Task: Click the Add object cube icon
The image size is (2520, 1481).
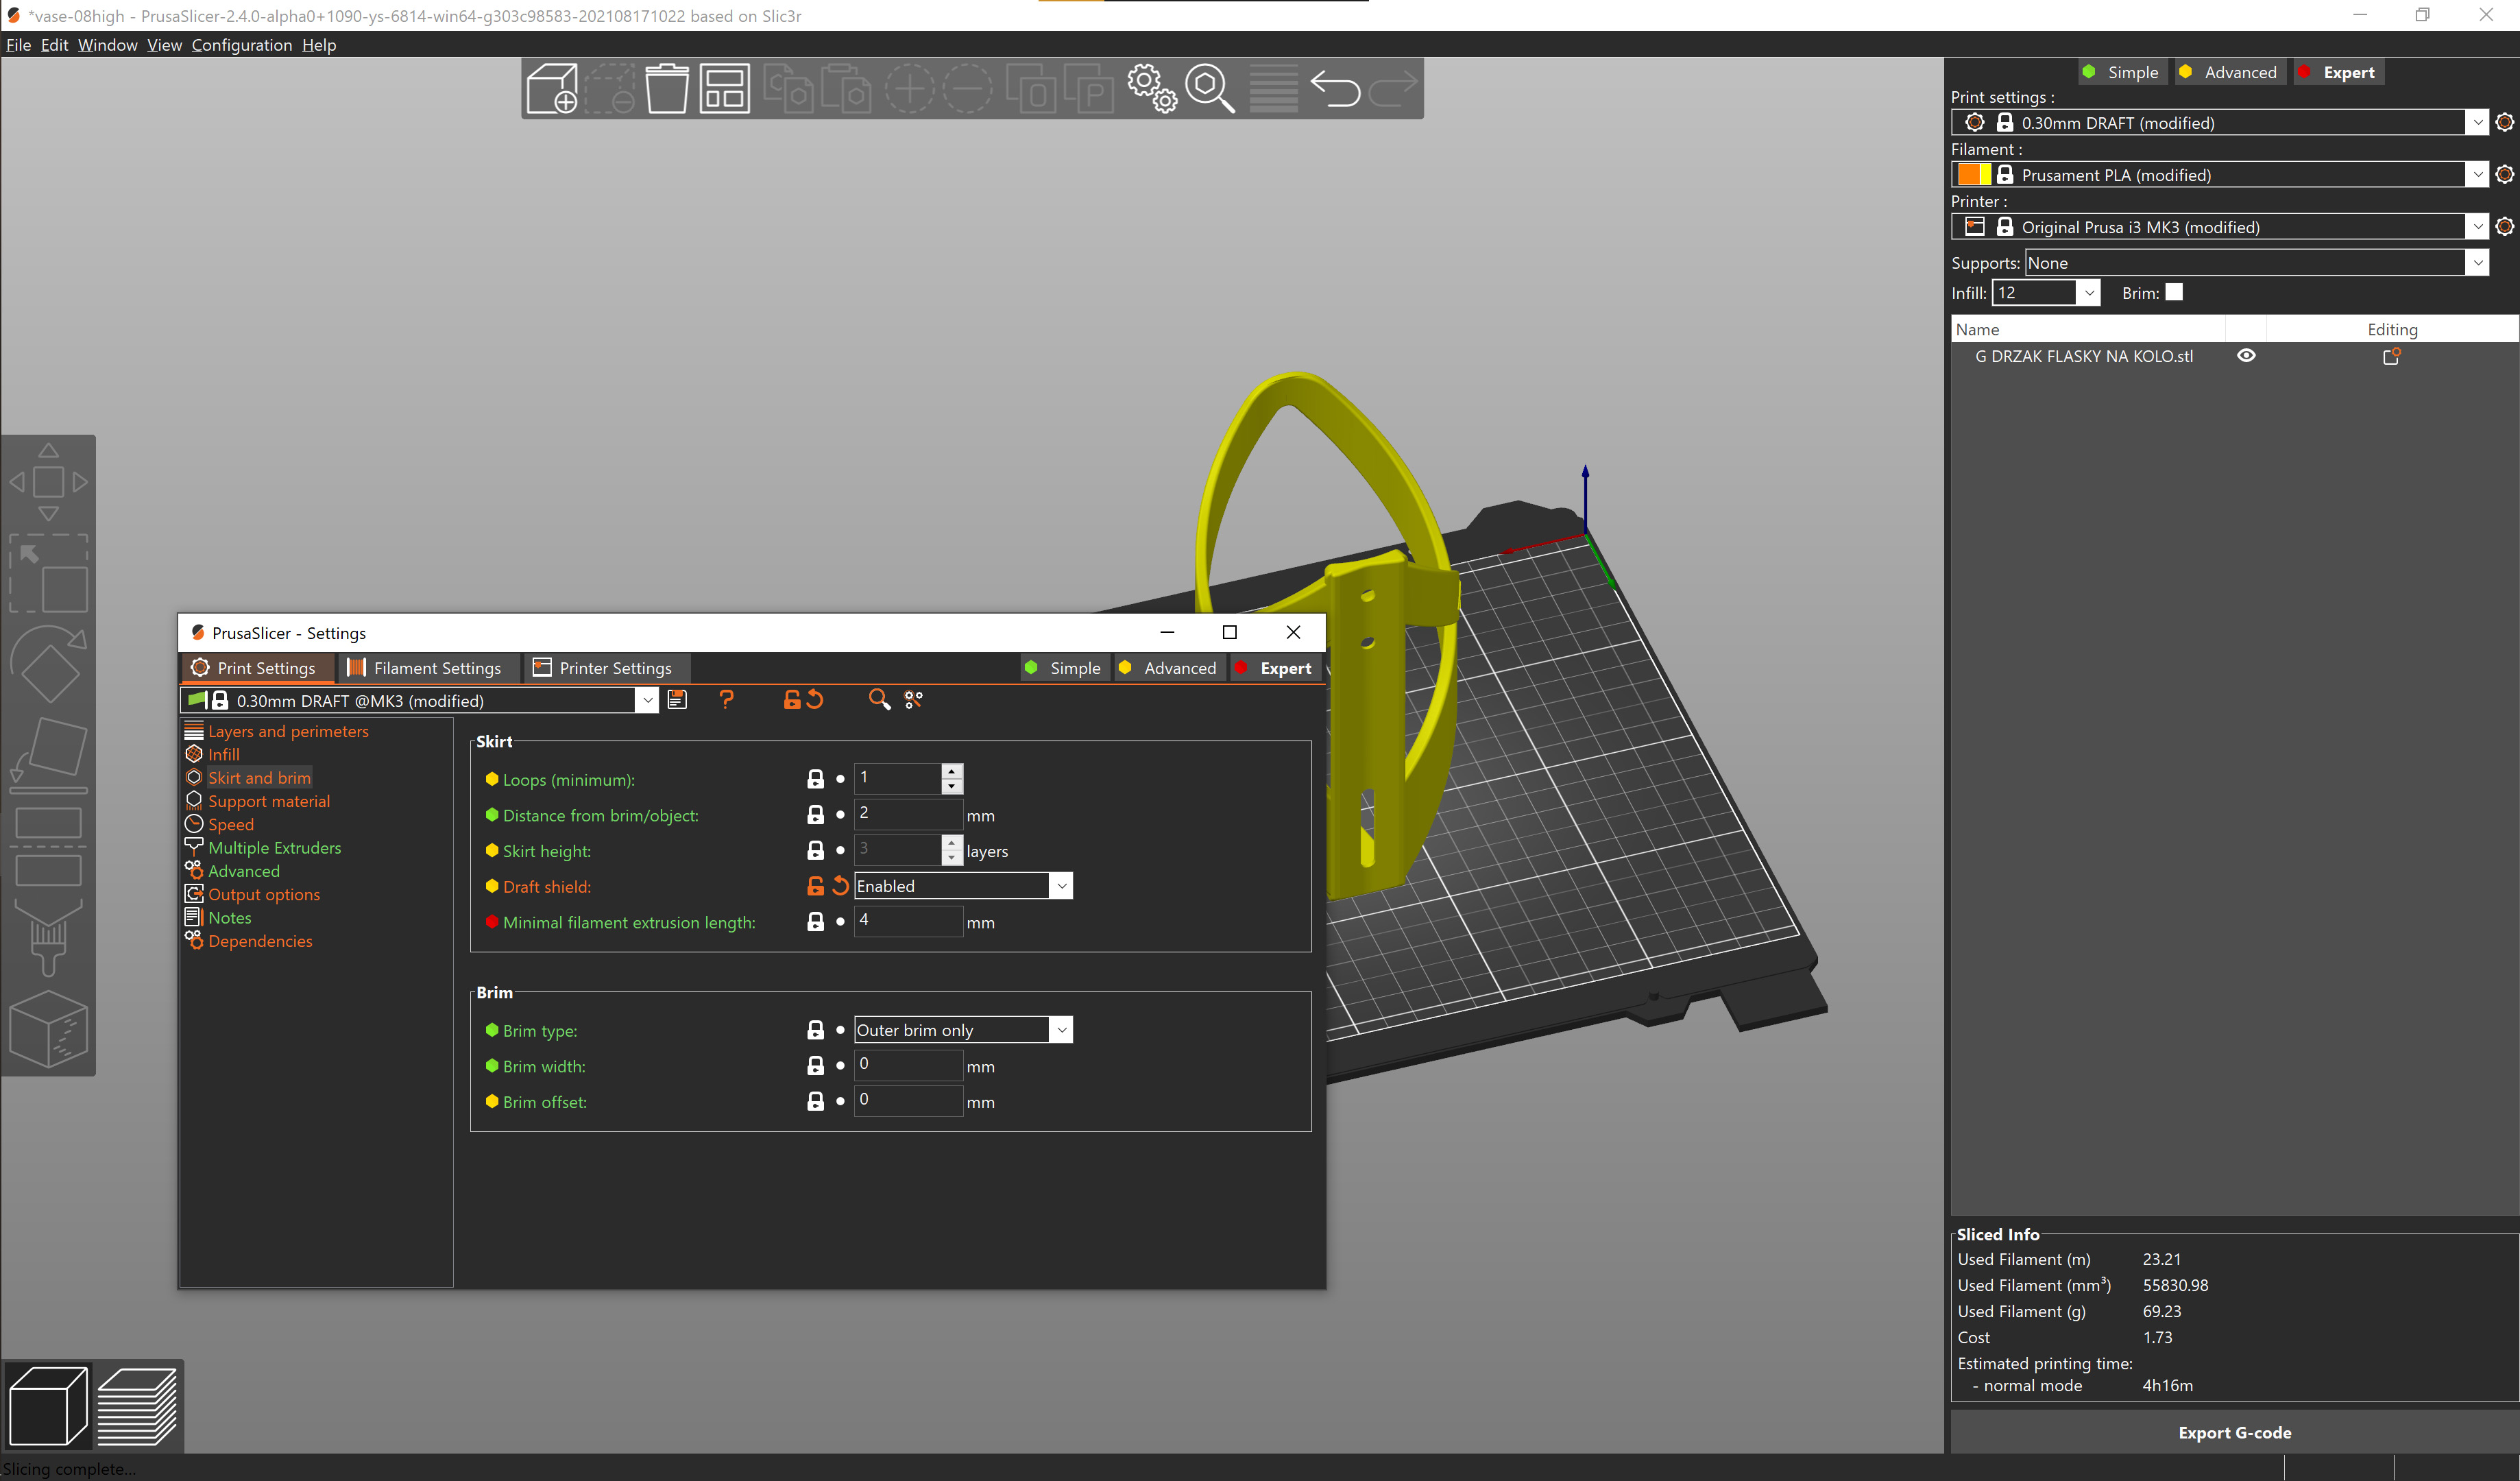Action: [x=552, y=89]
